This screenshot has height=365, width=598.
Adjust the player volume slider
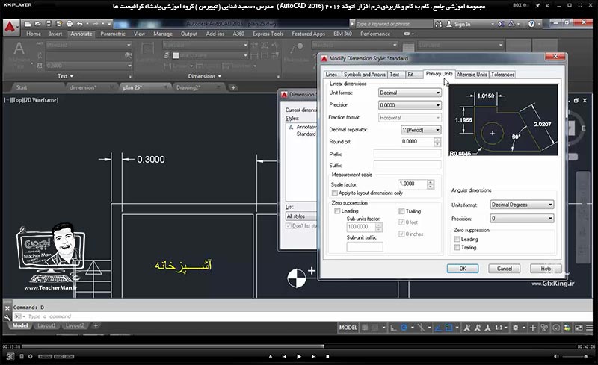(x=576, y=357)
